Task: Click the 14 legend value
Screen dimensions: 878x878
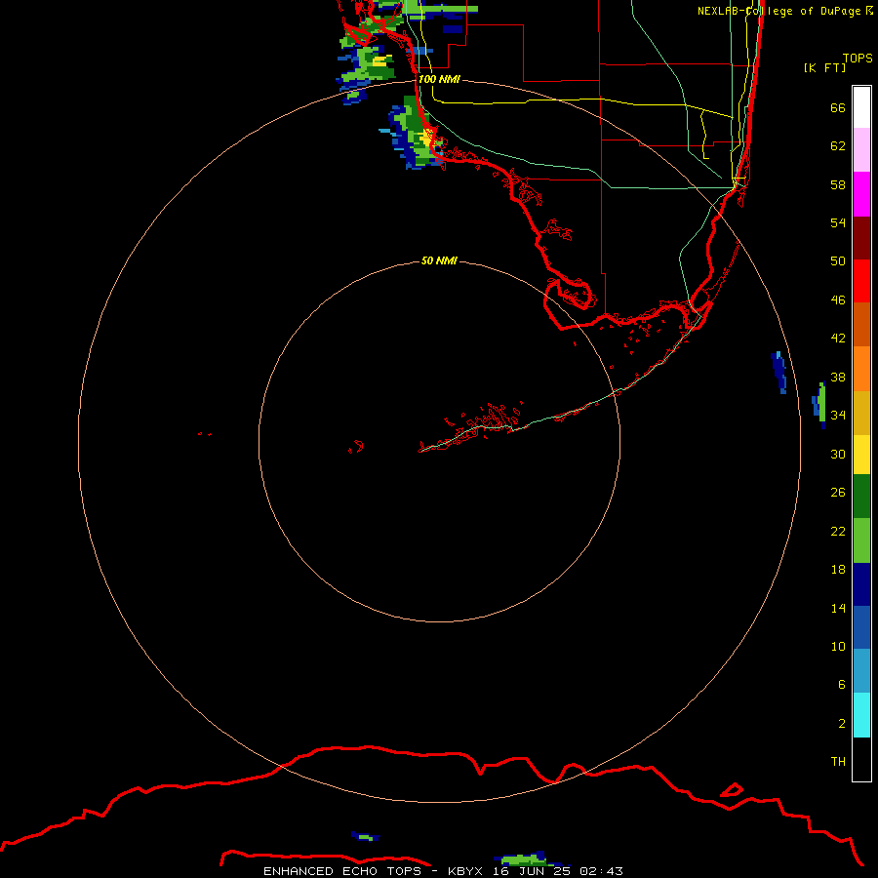Action: (x=838, y=608)
